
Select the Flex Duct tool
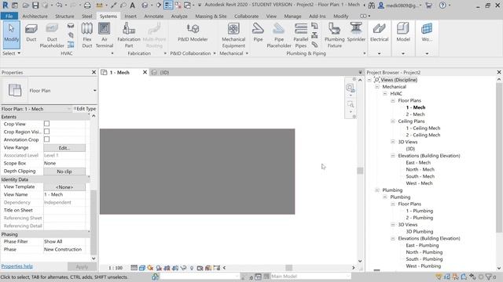click(x=87, y=35)
